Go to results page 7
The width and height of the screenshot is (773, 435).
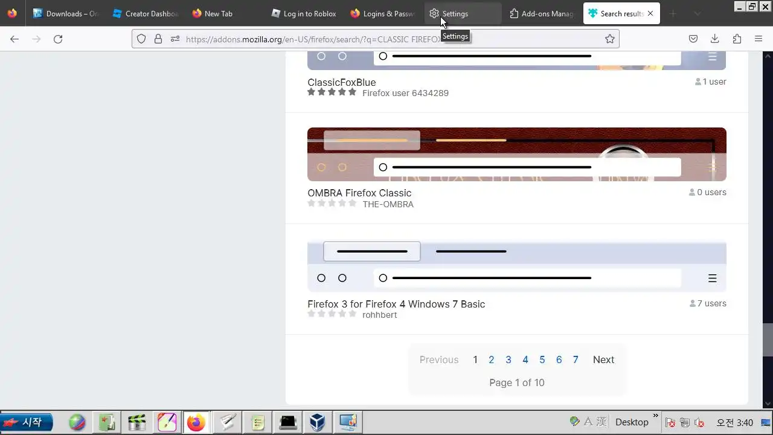point(576,359)
